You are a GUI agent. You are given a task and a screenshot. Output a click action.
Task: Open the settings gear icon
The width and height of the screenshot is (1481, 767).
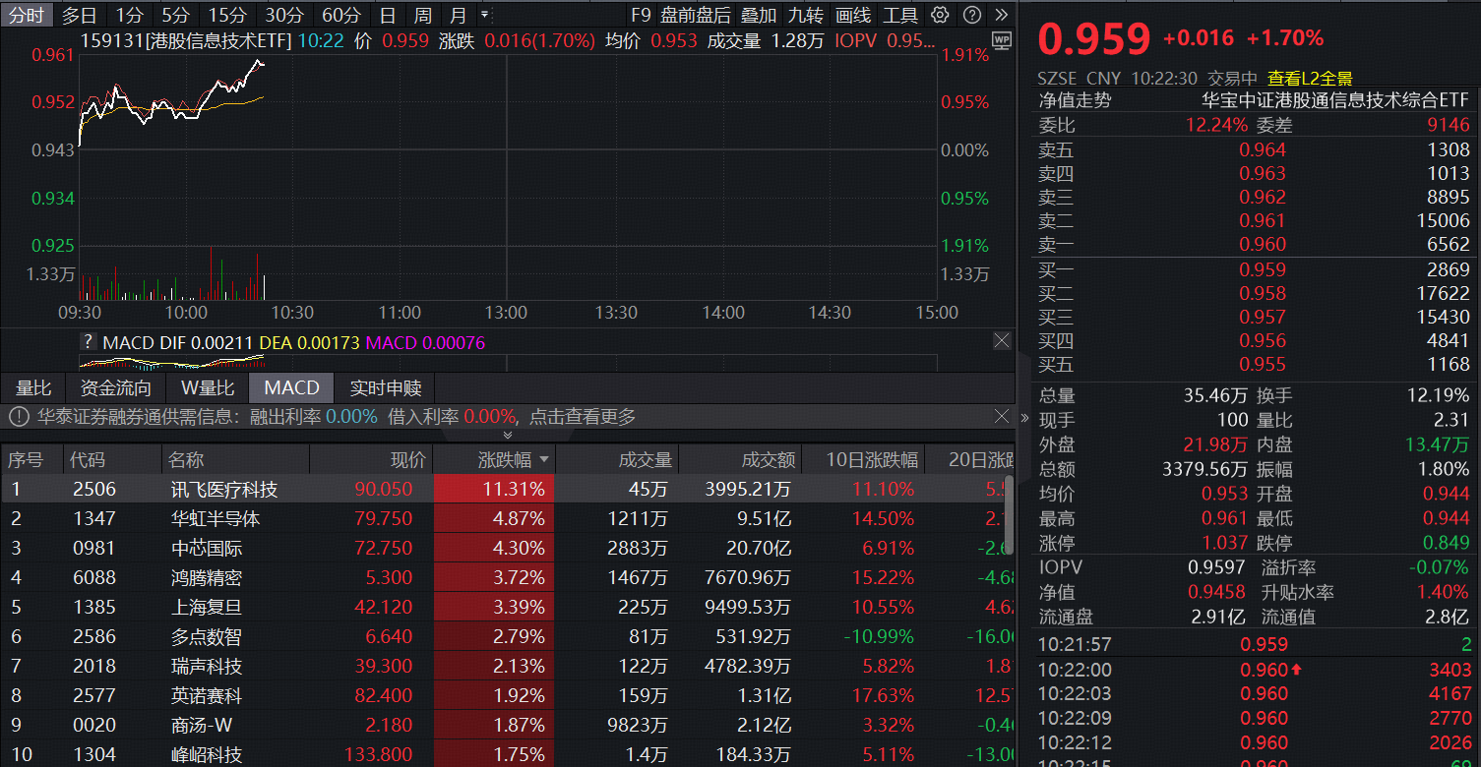(x=940, y=15)
